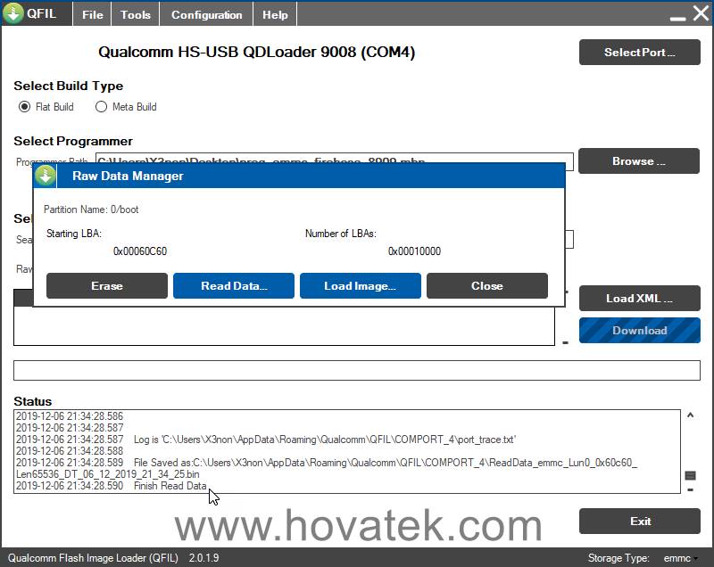
Task: Click Starting LBA value 0x00060C60
Action: pos(140,251)
